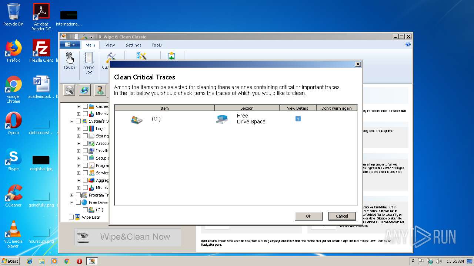This screenshot has height=266, width=474.
Task: Expand the Aggreg... tree node
Action: tap(79, 180)
